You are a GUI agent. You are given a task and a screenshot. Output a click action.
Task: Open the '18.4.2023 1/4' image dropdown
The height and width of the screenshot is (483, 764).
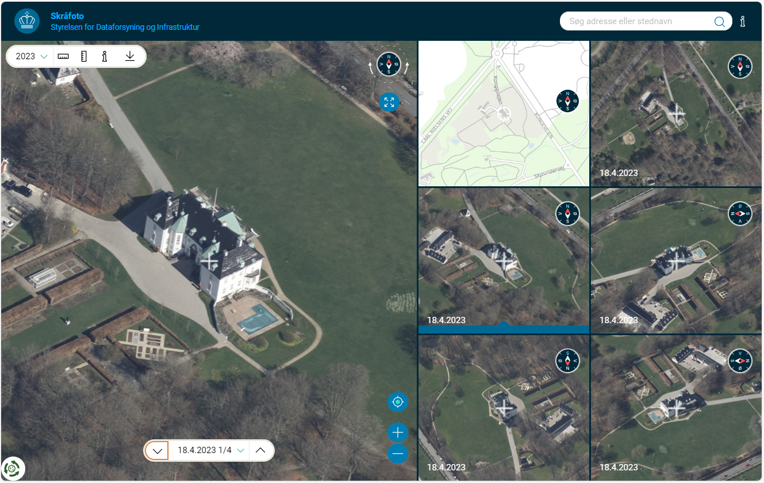[x=210, y=450]
